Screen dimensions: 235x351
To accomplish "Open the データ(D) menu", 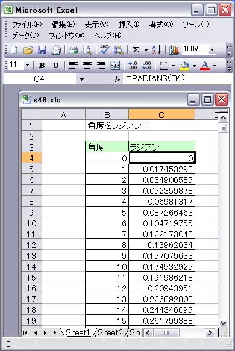I will click(x=25, y=35).
